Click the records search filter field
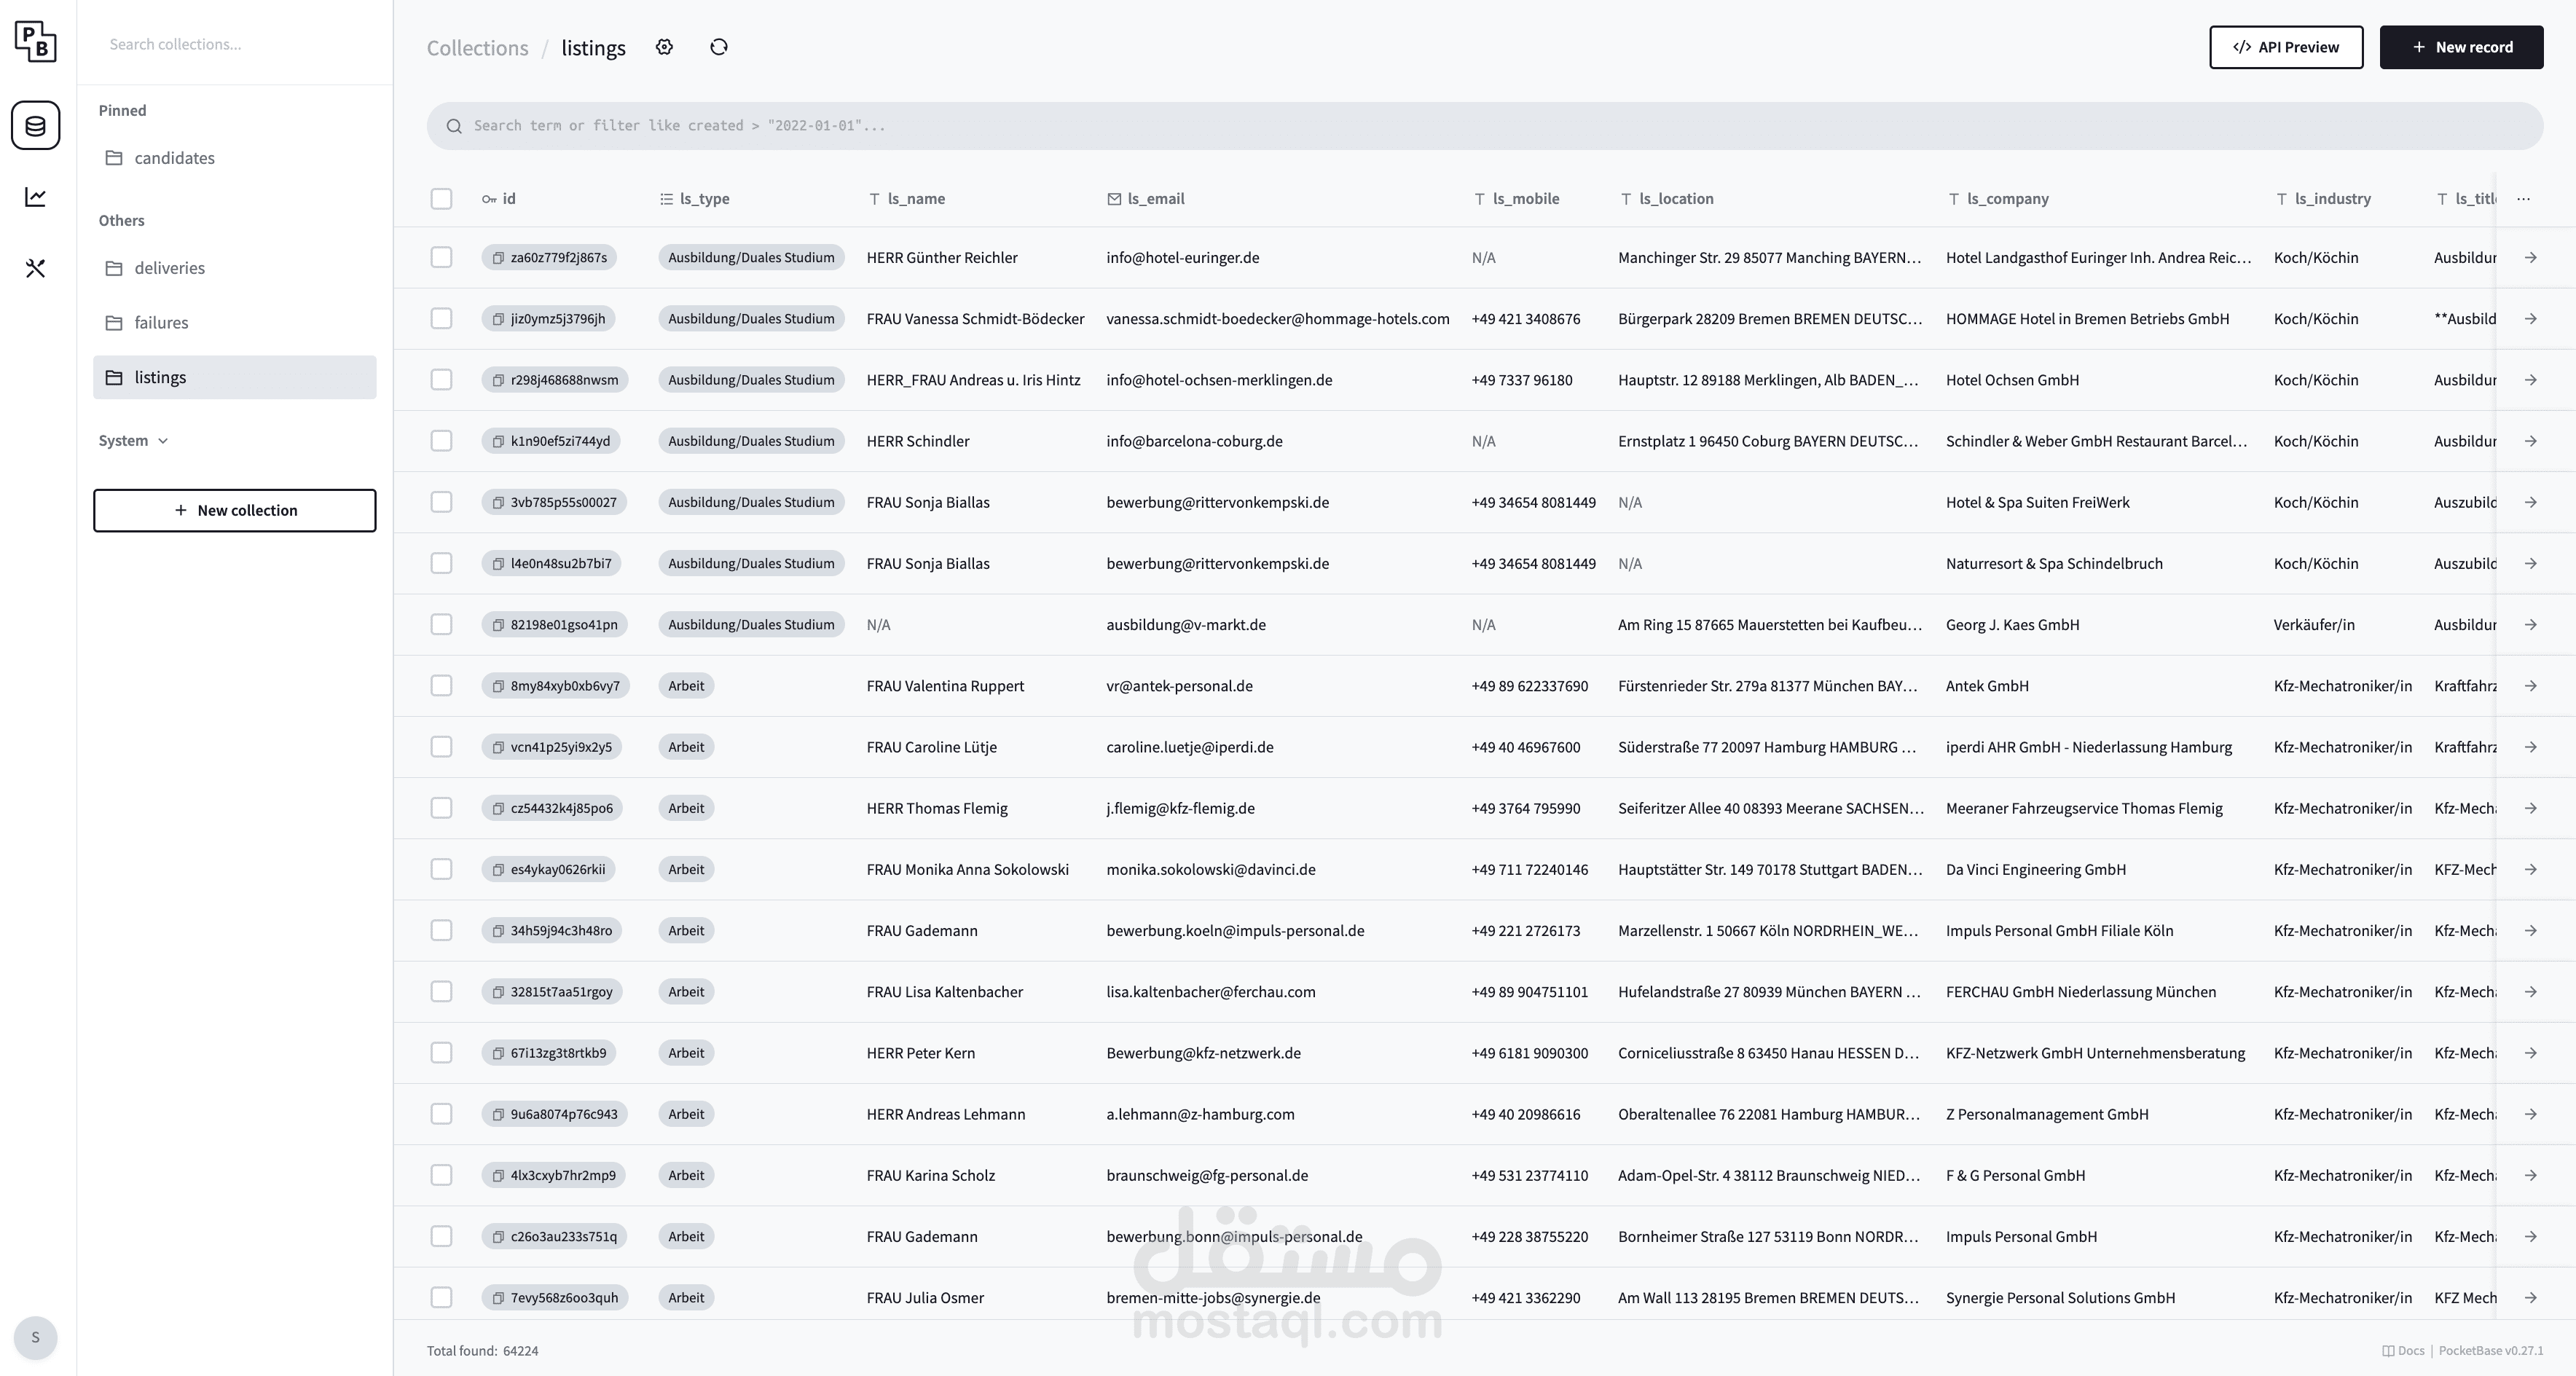This screenshot has height=1376, width=2576. pyautogui.click(x=1485, y=125)
